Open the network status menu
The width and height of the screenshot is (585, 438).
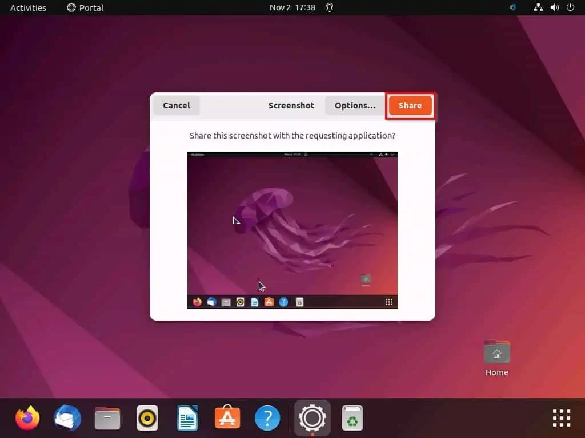point(538,7)
